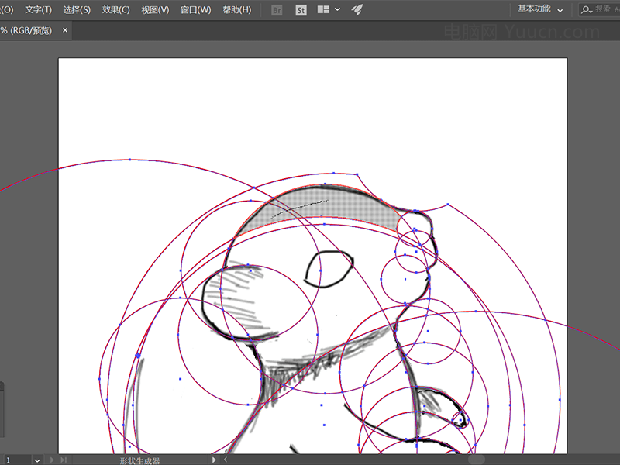
Task: Click the artboard number field
Action: [x=15, y=460]
